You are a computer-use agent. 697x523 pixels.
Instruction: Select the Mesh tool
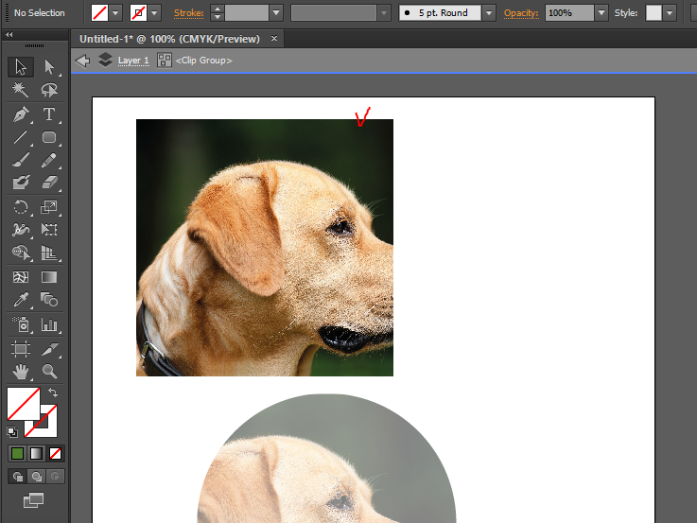point(21,277)
